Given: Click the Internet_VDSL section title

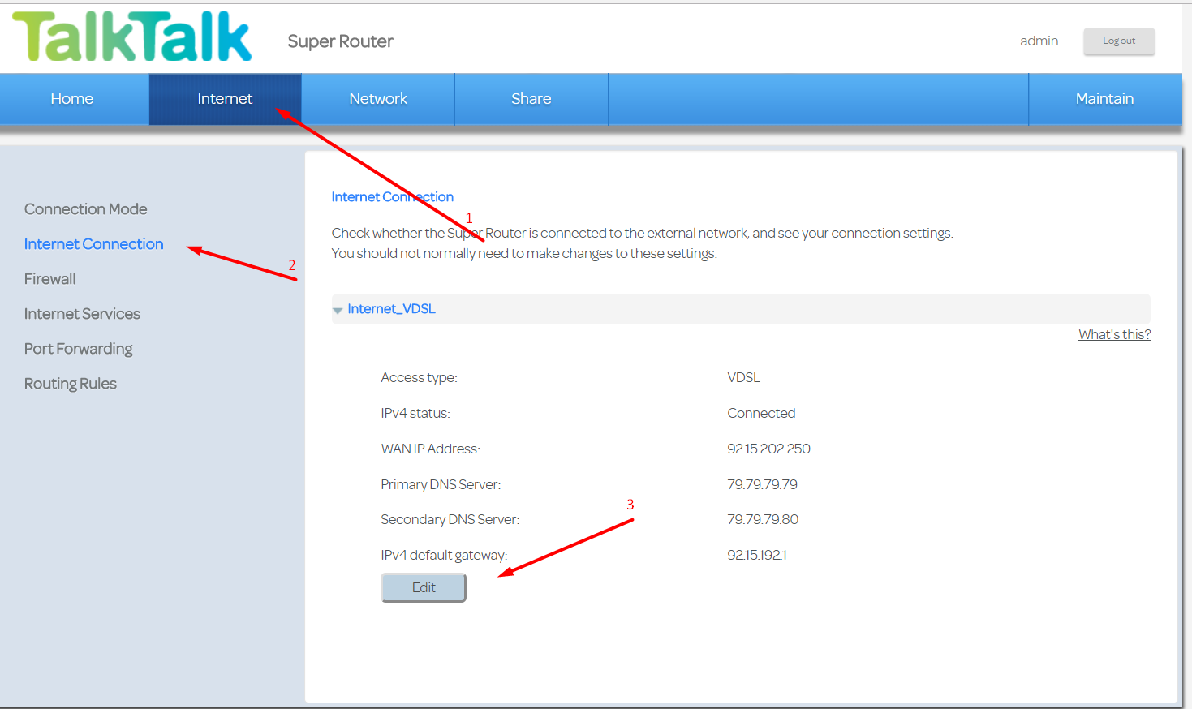Looking at the screenshot, I should coord(391,309).
